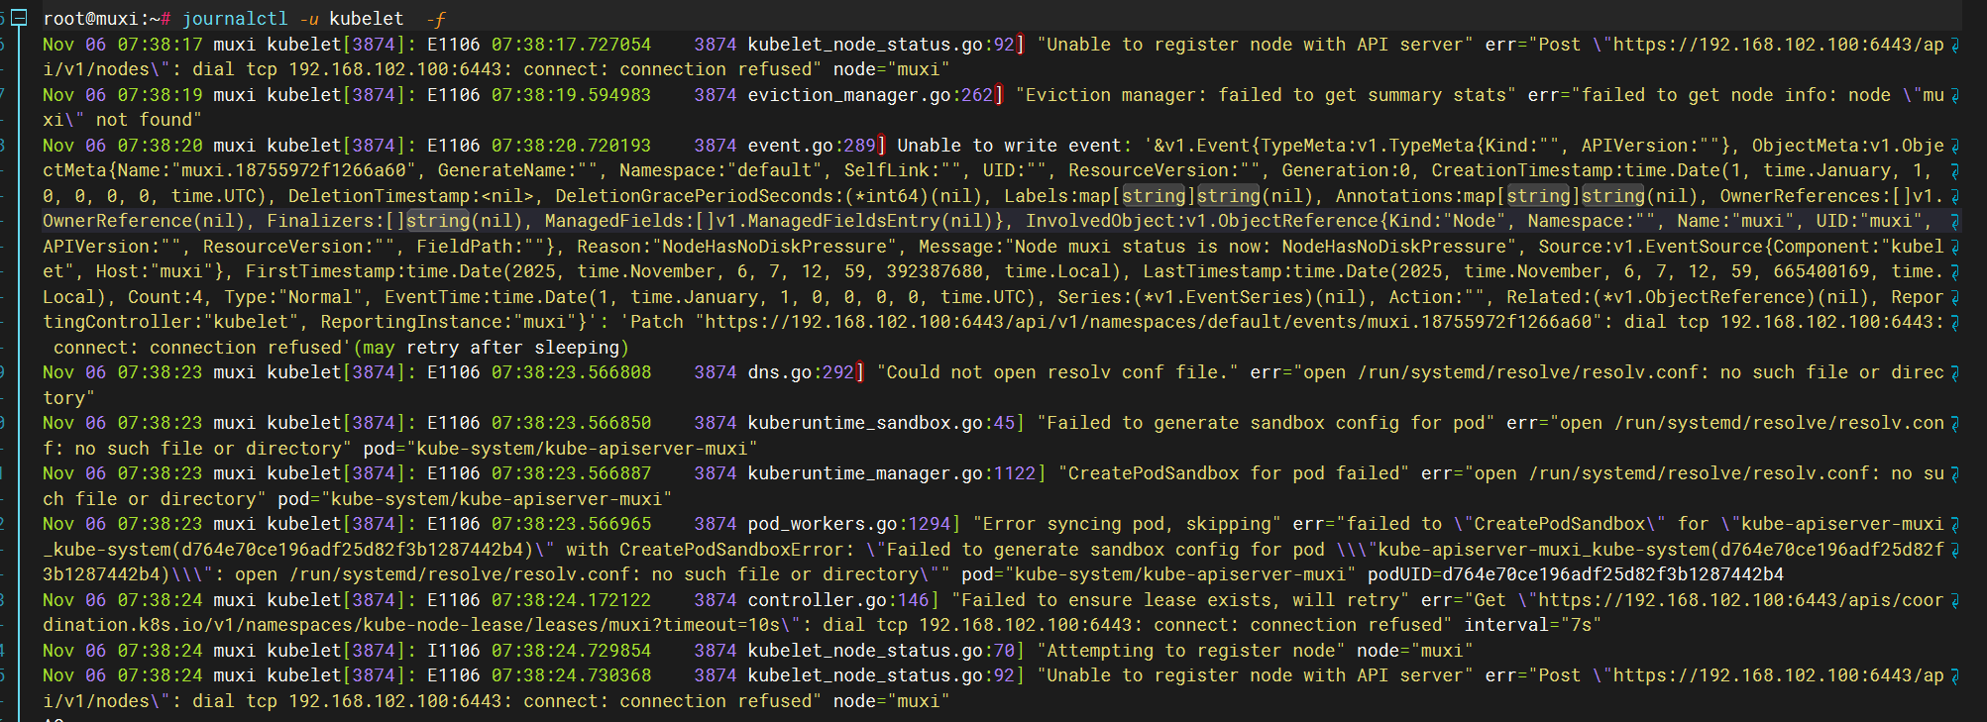Click the timestamp '07:38:20.720193'

572,146
